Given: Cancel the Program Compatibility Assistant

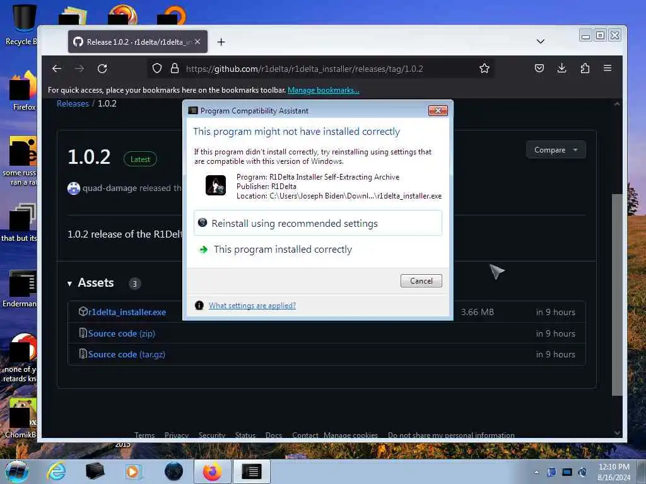Looking at the screenshot, I should pyautogui.click(x=421, y=280).
